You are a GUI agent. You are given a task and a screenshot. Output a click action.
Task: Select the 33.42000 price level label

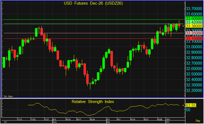coord(194,22)
